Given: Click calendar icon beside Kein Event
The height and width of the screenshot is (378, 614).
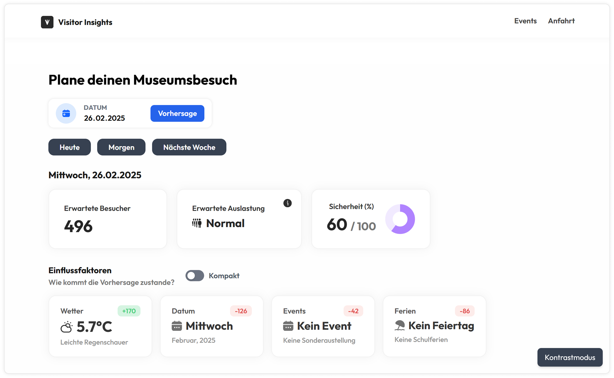Looking at the screenshot, I should 288,326.
